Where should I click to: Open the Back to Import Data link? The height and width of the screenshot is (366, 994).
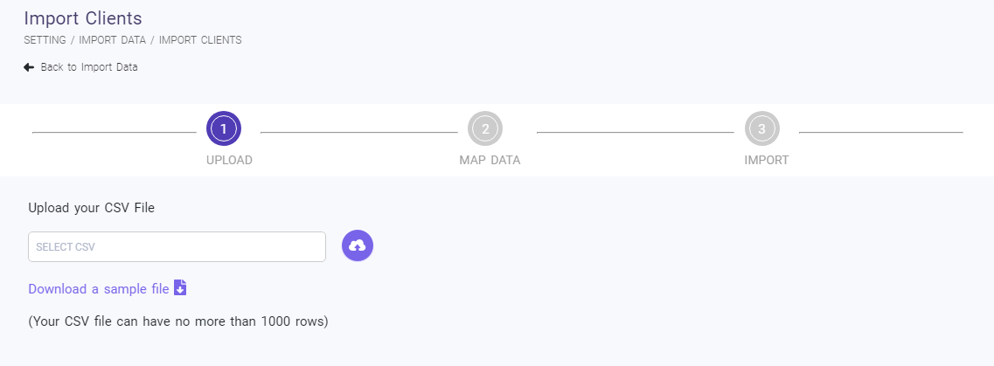coord(88,67)
